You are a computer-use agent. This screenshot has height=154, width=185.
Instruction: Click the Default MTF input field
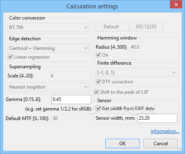point(71,118)
